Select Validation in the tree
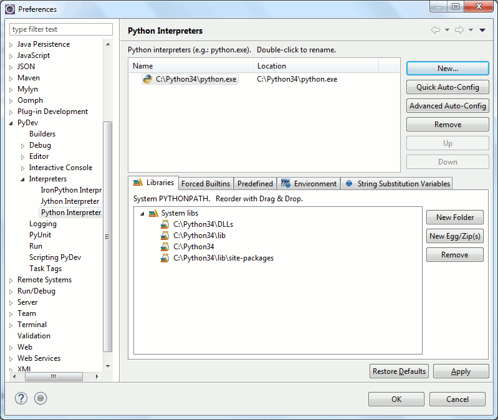 34,336
